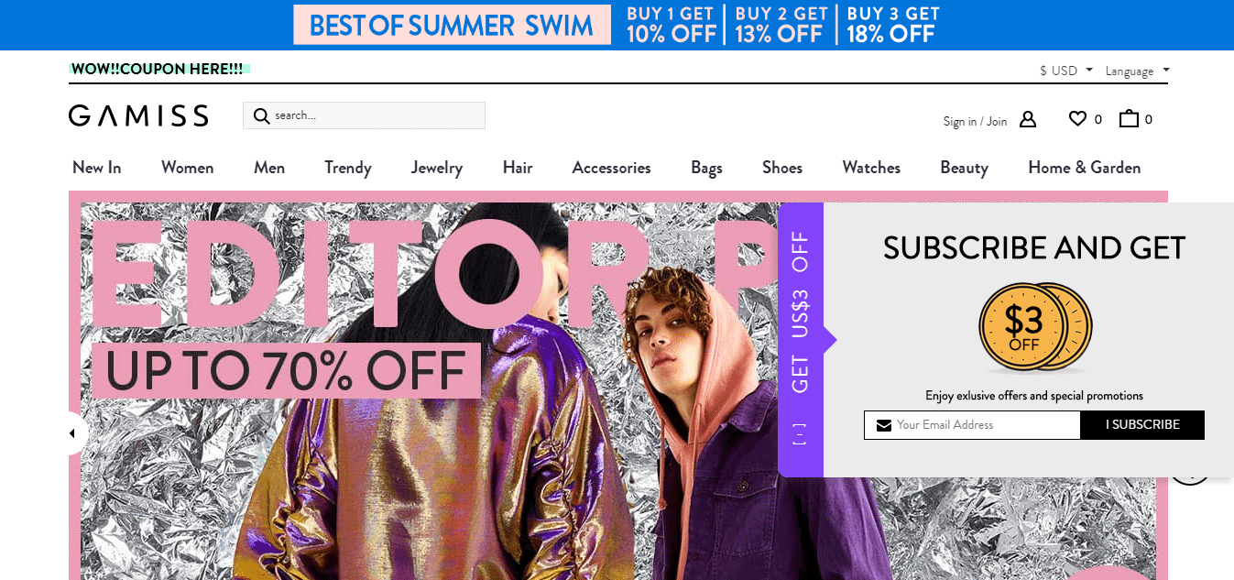Click the search magnifier icon

click(x=261, y=115)
